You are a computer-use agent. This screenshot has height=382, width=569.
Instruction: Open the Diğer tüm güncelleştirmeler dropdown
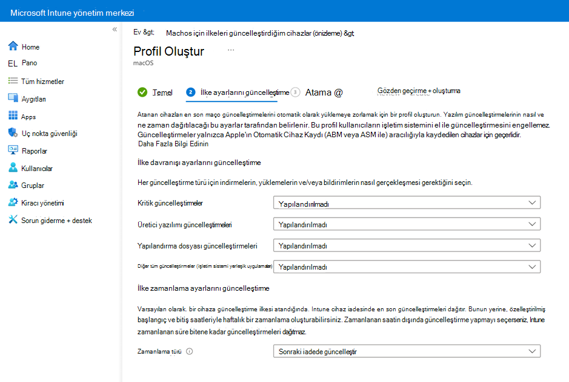407,267
